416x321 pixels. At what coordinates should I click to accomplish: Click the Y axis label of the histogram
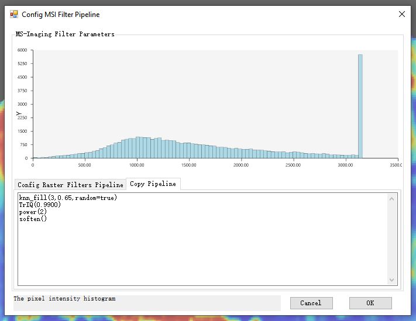[19, 113]
